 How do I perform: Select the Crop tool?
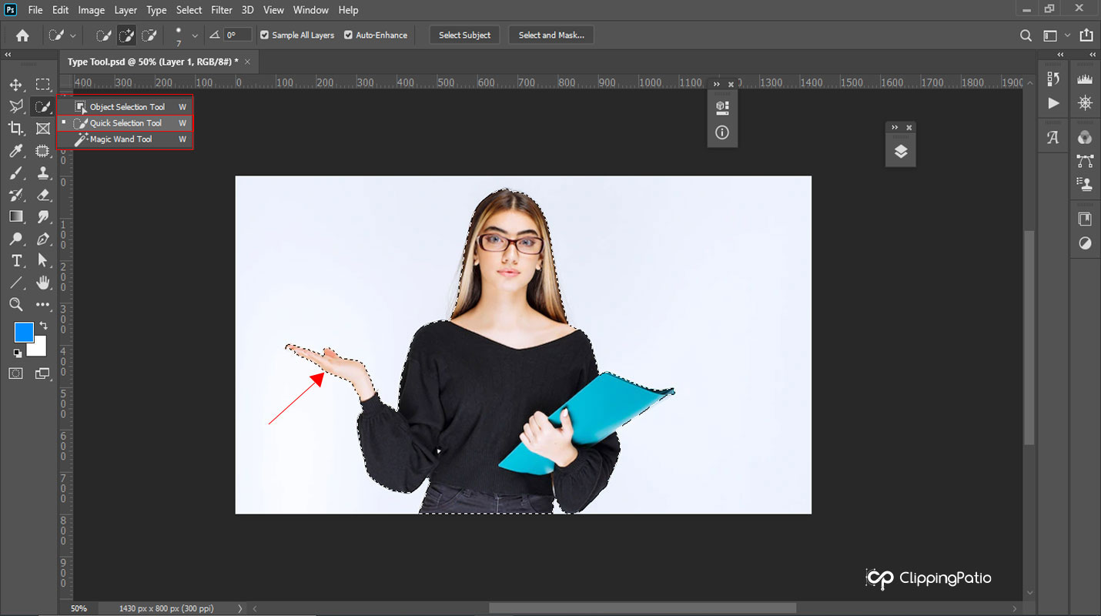point(16,129)
